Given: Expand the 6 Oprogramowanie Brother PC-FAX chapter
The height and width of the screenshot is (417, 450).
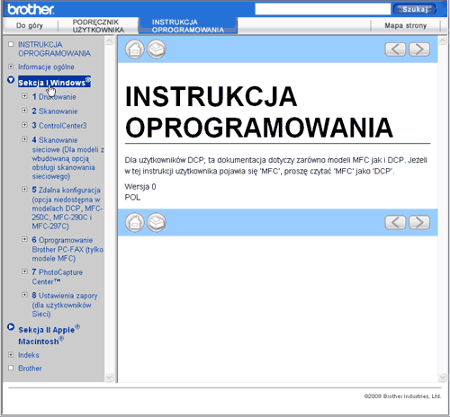Looking at the screenshot, I should 25,239.
